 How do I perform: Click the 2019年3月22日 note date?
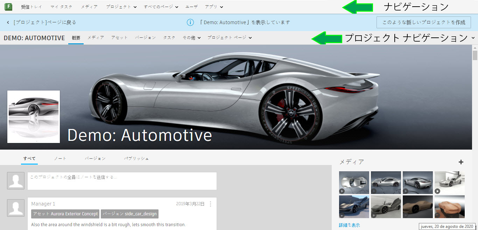190,204
